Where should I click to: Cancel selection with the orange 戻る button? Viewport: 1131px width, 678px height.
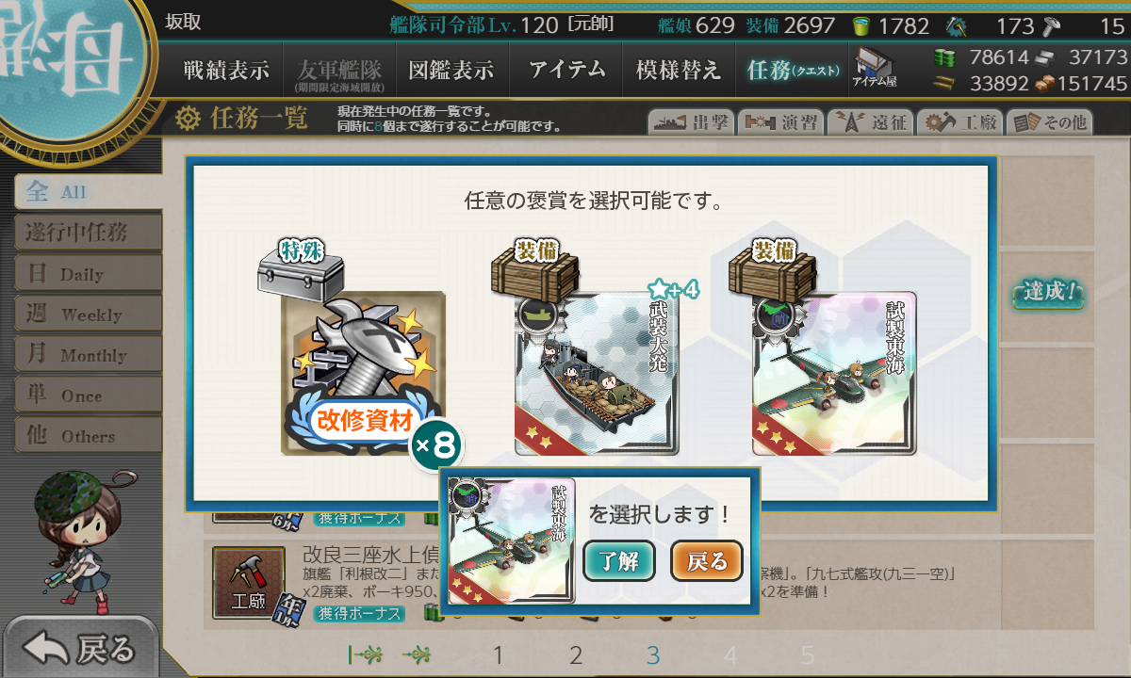(x=707, y=562)
